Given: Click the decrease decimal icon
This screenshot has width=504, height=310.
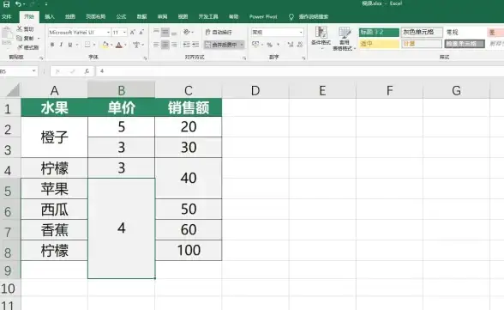Looking at the screenshot, I should coord(300,45).
